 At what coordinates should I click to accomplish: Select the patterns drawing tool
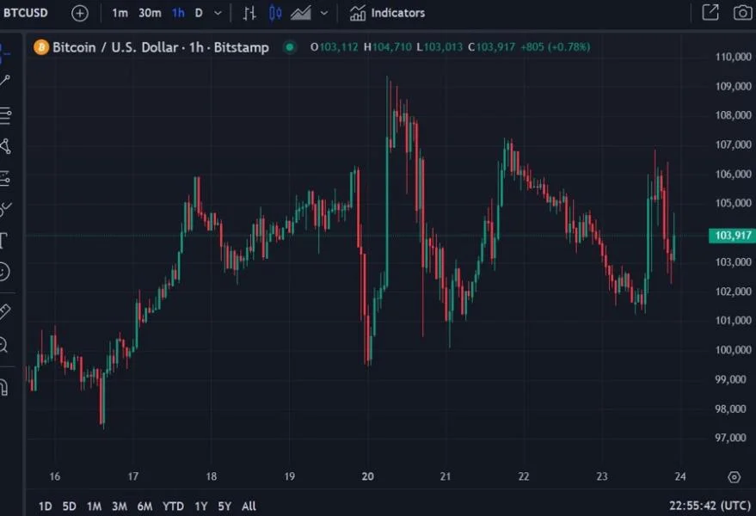point(5,146)
